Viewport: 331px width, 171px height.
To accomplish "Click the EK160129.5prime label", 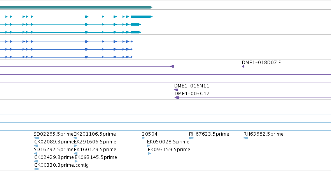I will (x=95, y=150).
